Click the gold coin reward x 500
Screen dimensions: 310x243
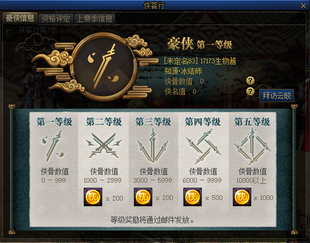pos(193,197)
